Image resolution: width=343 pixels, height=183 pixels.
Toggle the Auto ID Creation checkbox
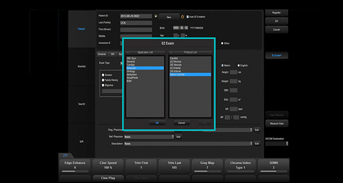(x=187, y=16)
